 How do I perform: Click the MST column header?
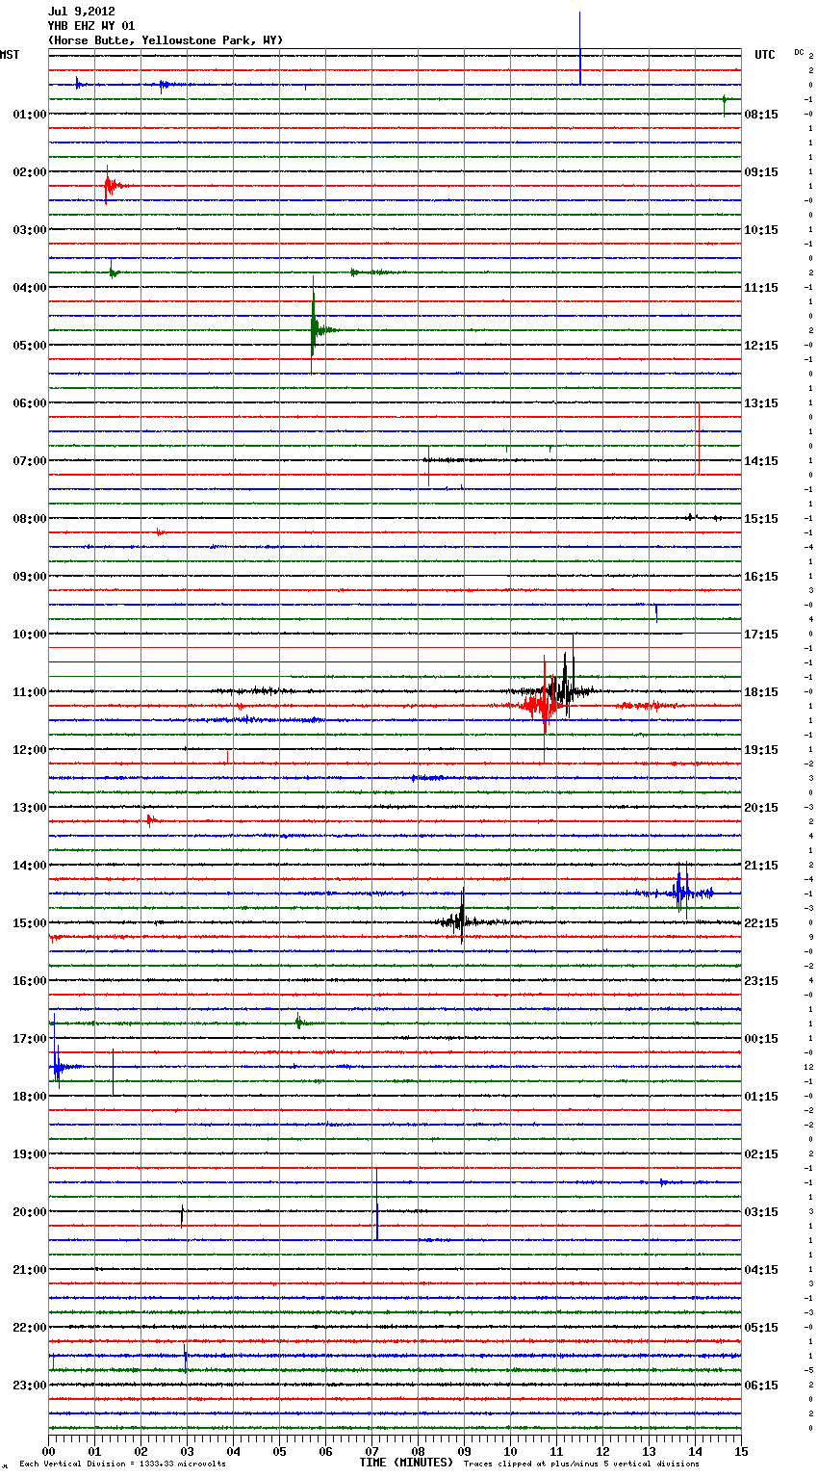tap(10, 55)
